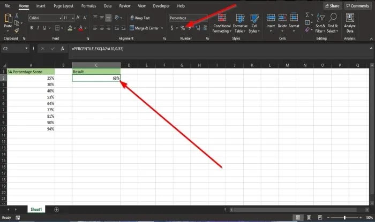The height and width of the screenshot is (222, 375).
Task: Click the Comments button
Action: point(358,6)
